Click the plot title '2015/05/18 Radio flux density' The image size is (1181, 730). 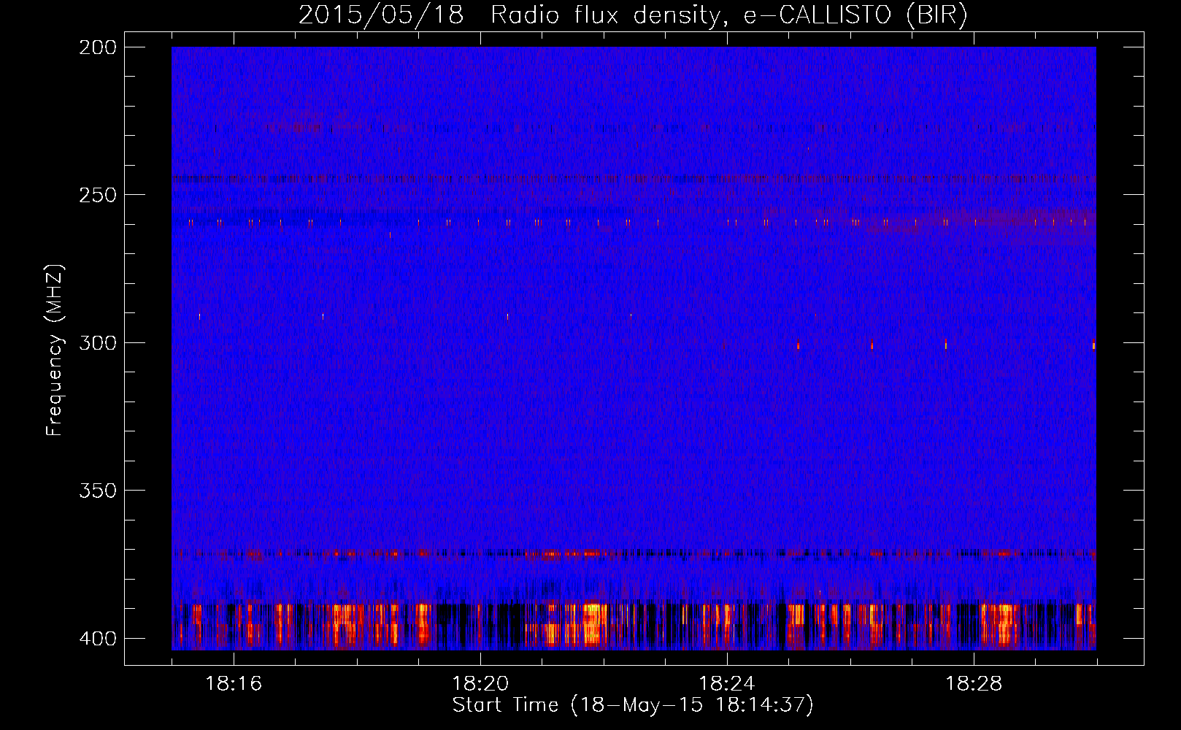[x=510, y=15]
